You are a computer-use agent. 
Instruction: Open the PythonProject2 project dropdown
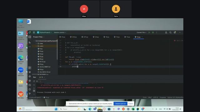coord(44,32)
